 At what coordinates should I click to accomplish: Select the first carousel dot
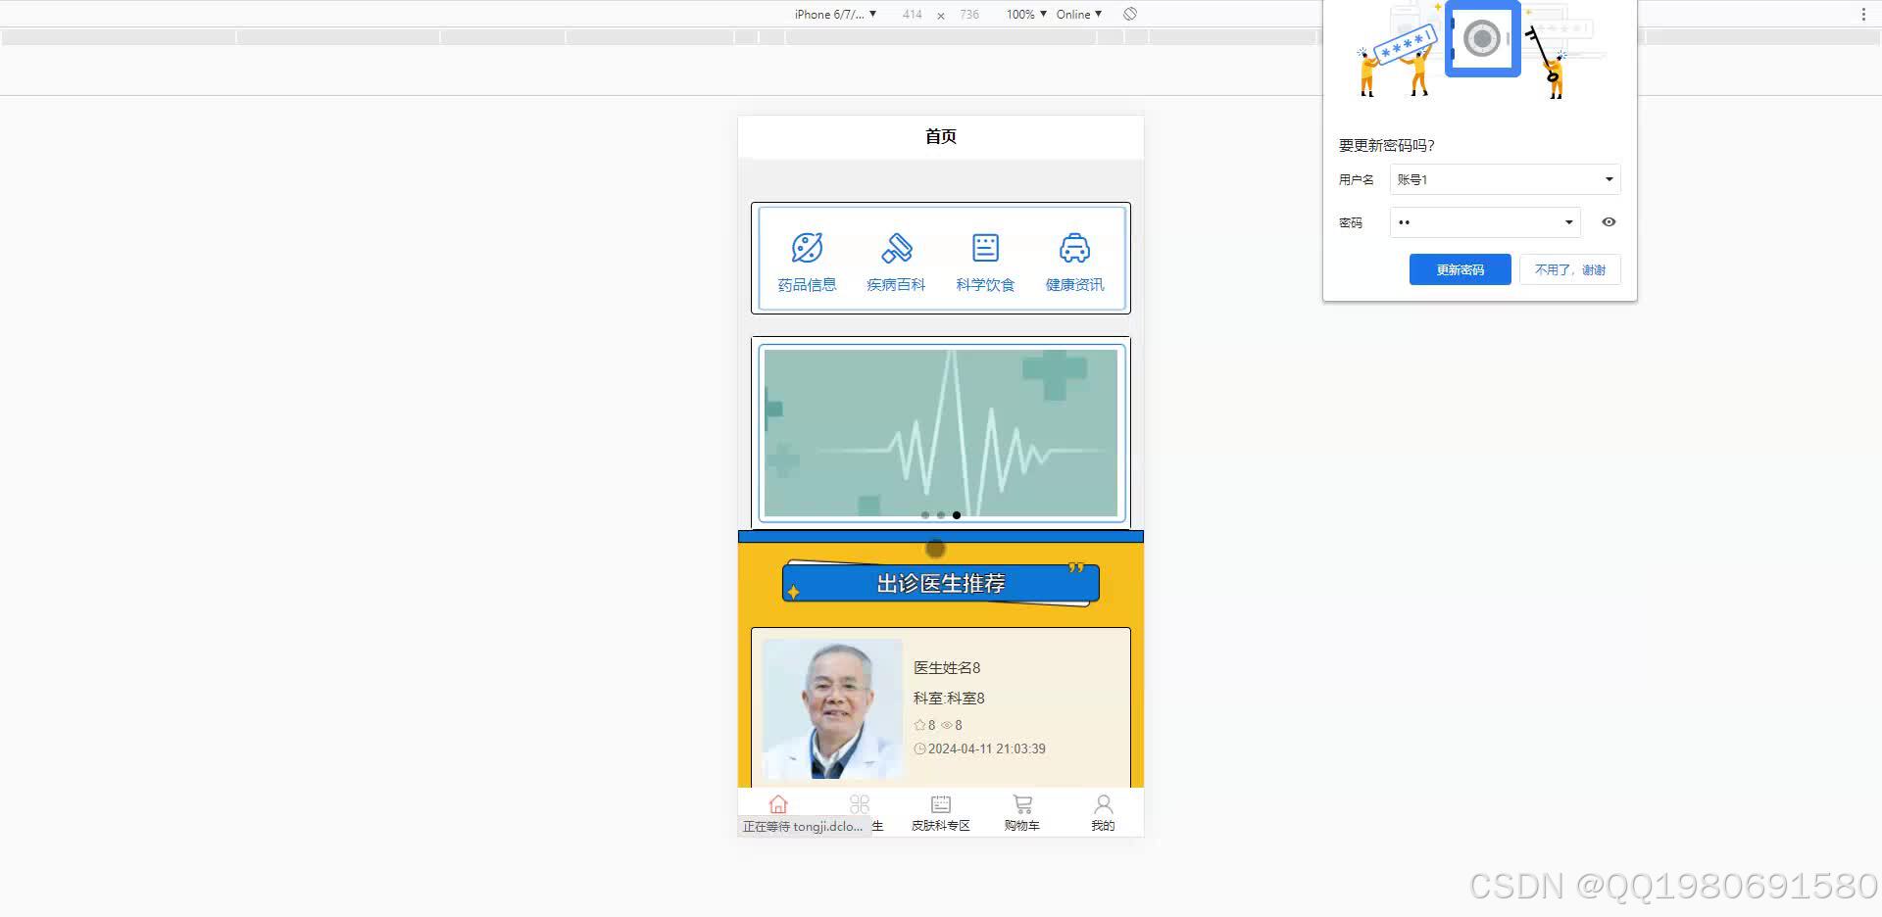[x=925, y=515]
